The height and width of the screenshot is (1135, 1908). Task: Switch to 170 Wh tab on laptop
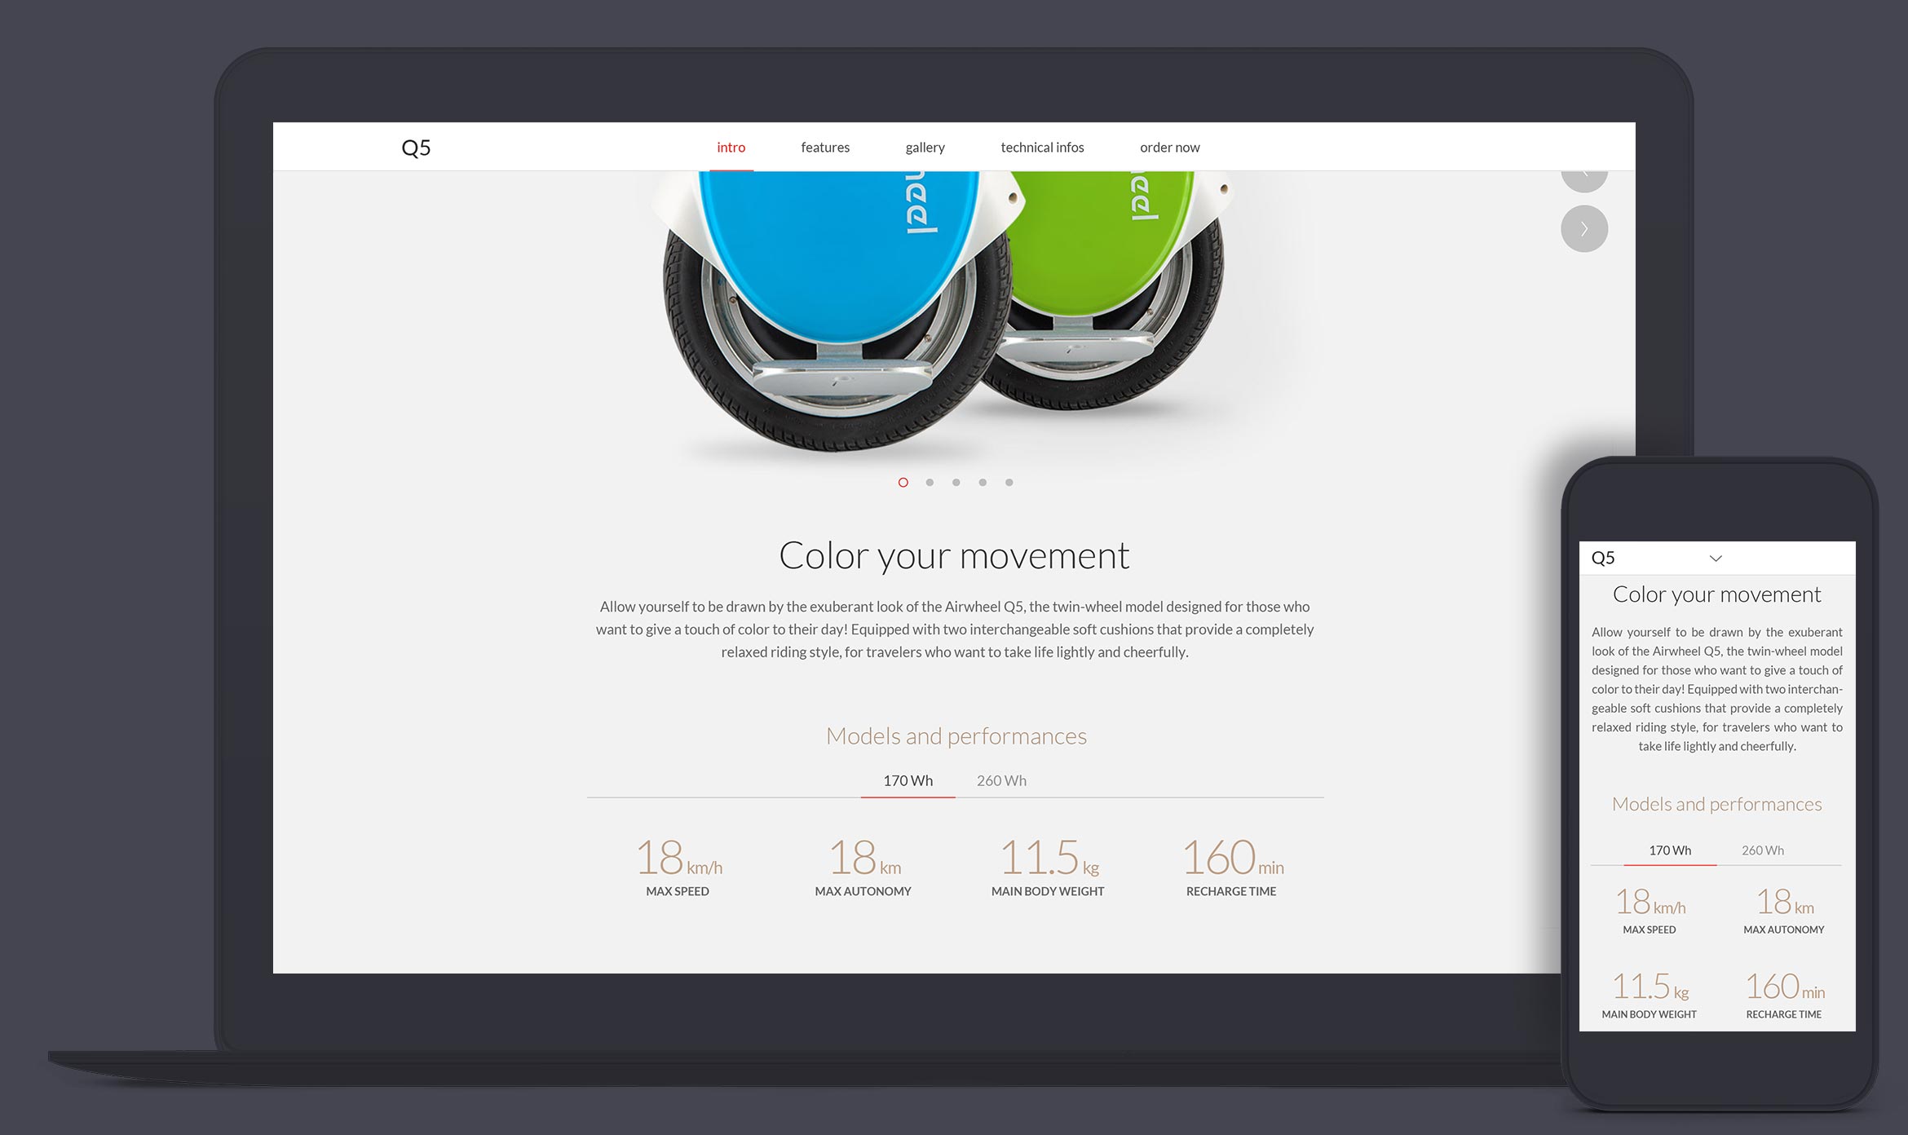(908, 781)
